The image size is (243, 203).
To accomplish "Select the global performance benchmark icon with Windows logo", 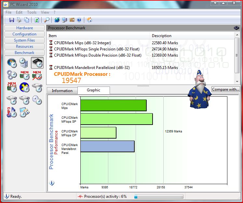I will tap(12, 63).
